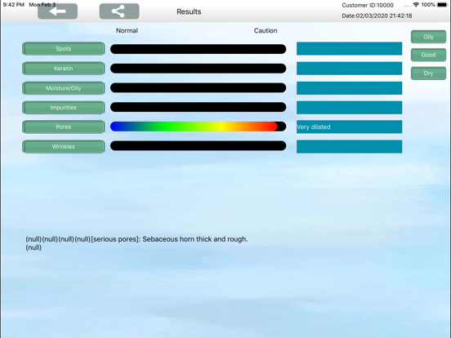The height and width of the screenshot is (338, 451).
Task: Tap the back arrow icon
Action: coord(57,11)
